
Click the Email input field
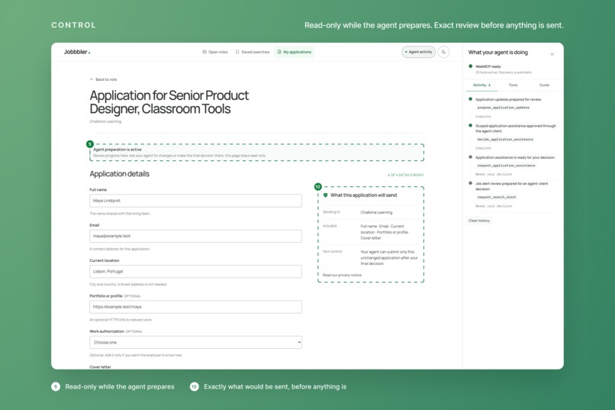pyautogui.click(x=196, y=236)
